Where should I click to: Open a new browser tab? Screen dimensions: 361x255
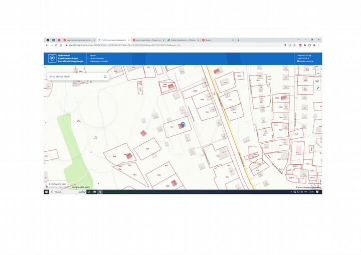pos(239,40)
